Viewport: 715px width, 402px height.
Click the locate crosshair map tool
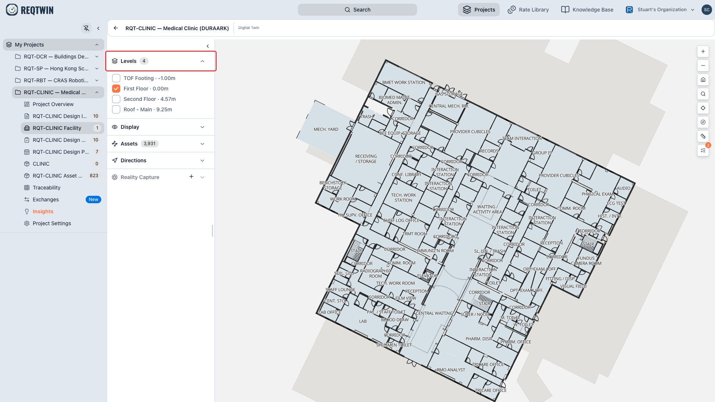coord(703,108)
